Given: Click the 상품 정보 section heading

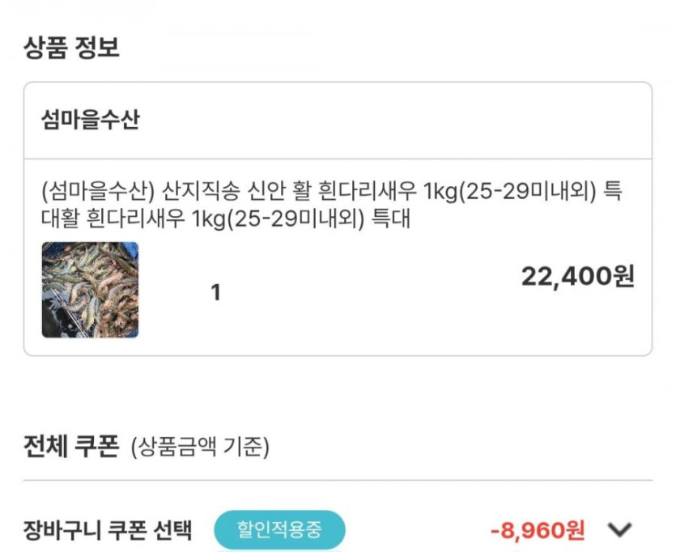Looking at the screenshot, I should 72,47.
